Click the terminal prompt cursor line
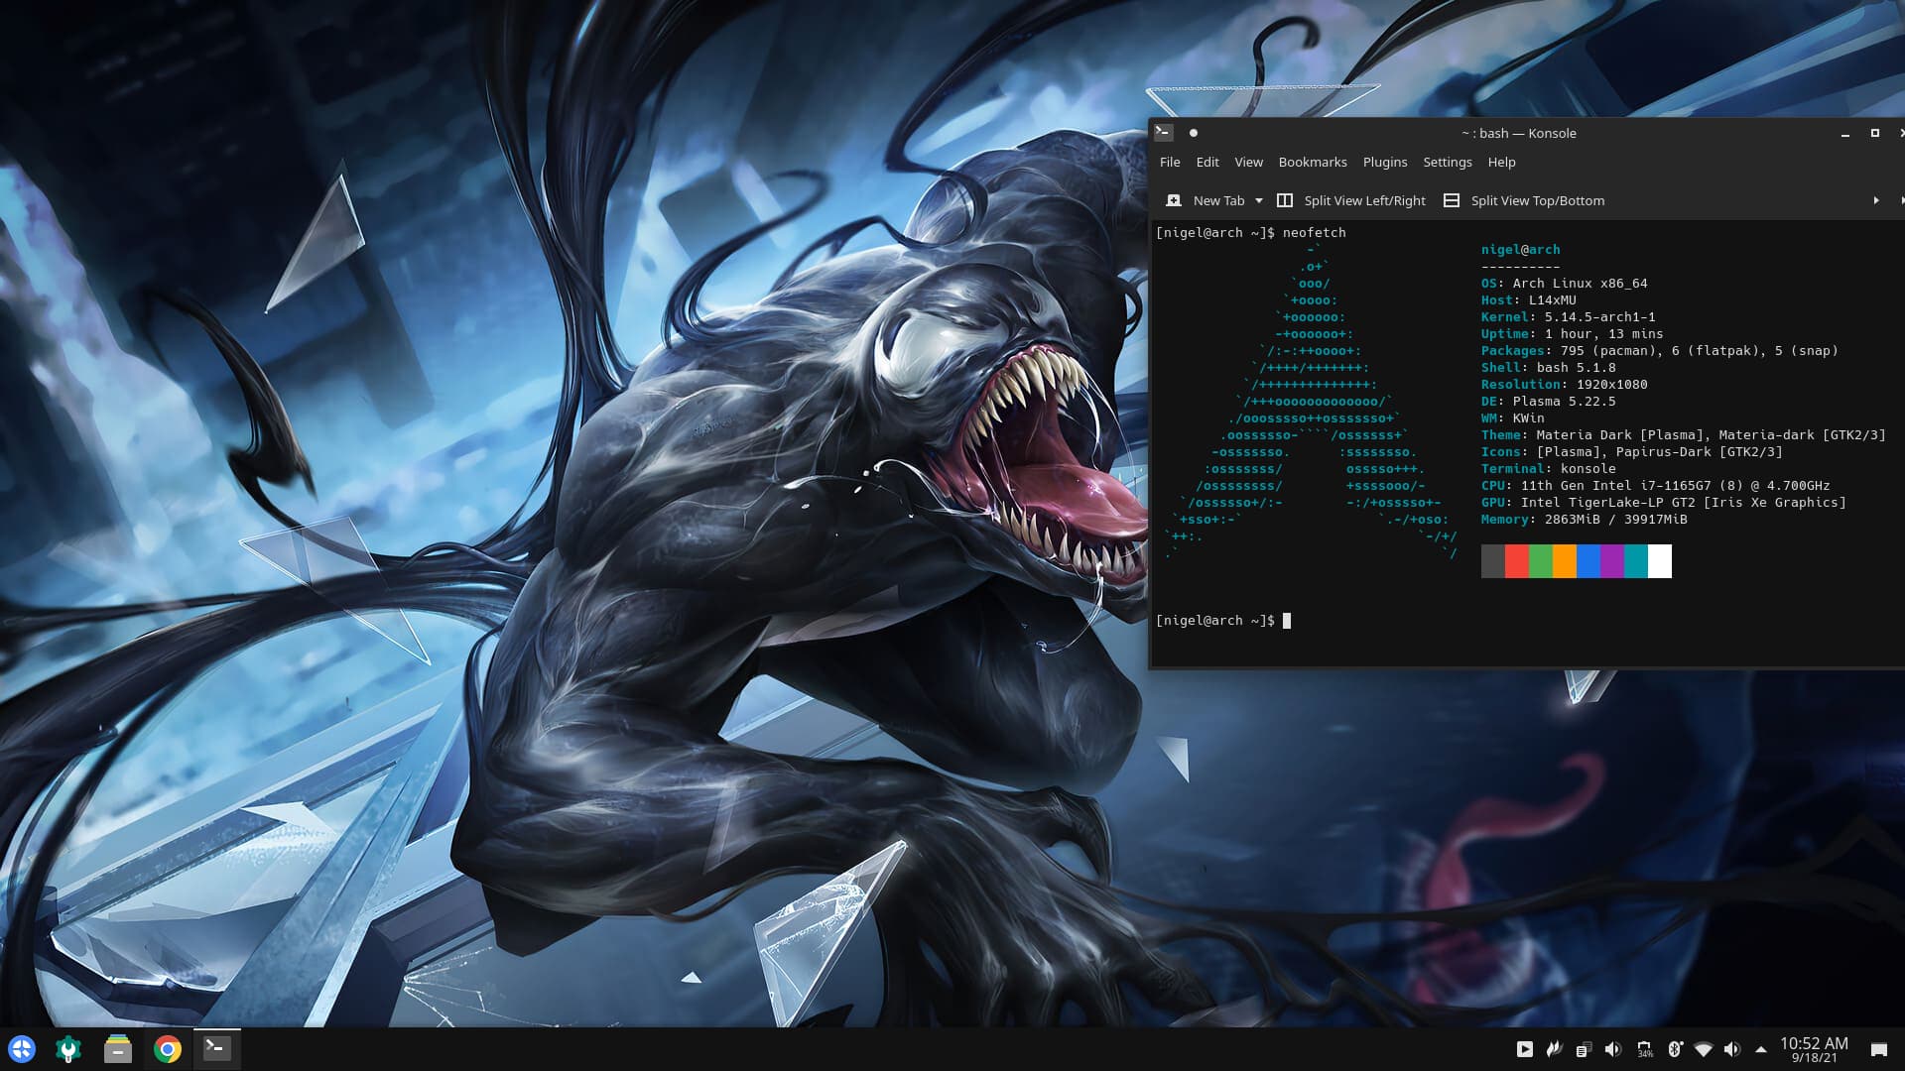1905x1071 pixels. click(1223, 621)
